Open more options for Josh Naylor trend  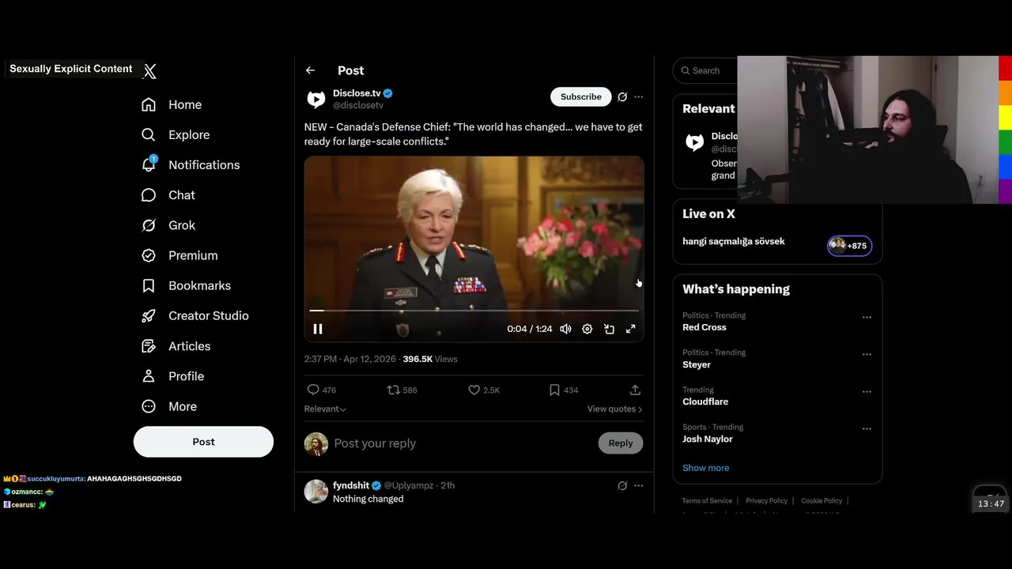[867, 428]
